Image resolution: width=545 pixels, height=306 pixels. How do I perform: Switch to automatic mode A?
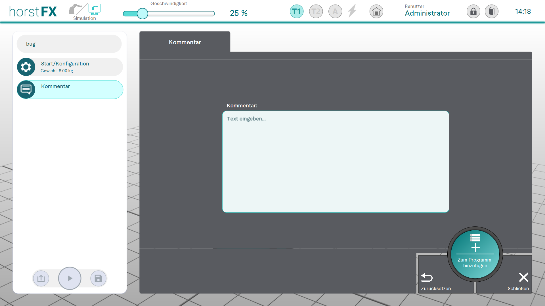click(335, 12)
